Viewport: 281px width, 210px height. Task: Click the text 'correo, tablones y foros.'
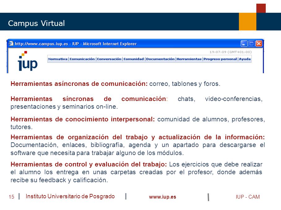click(x=185, y=84)
